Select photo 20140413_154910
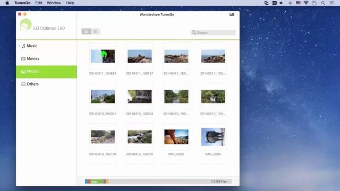Viewport: 340px width, 191px height. point(140,137)
